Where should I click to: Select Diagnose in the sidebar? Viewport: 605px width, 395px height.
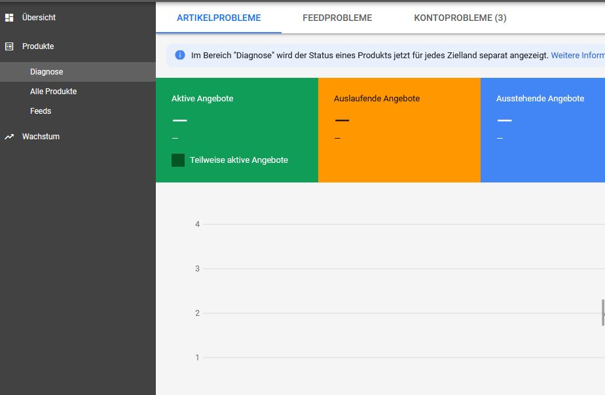[x=46, y=72]
